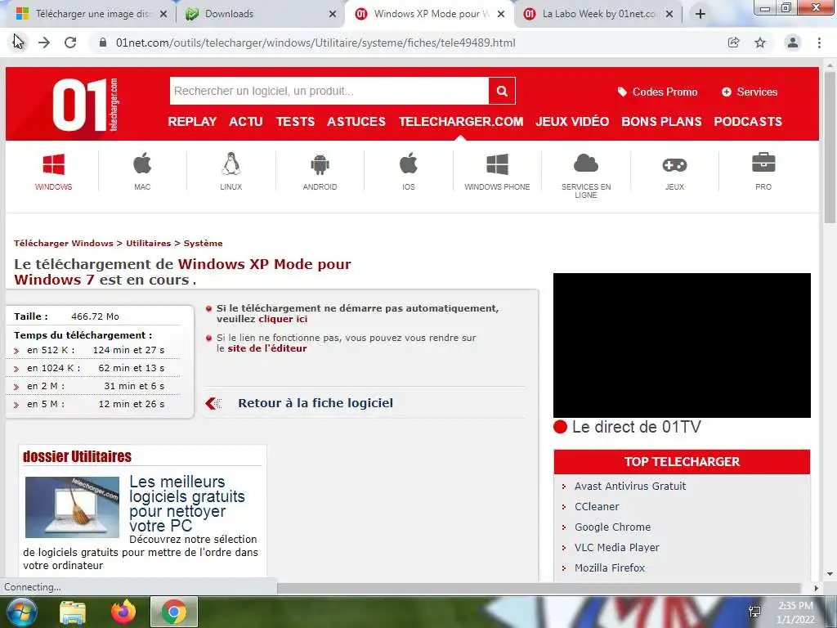Screen dimensions: 837x628
Task: Click the vertical page scrollbar thumb
Action: coord(830,149)
